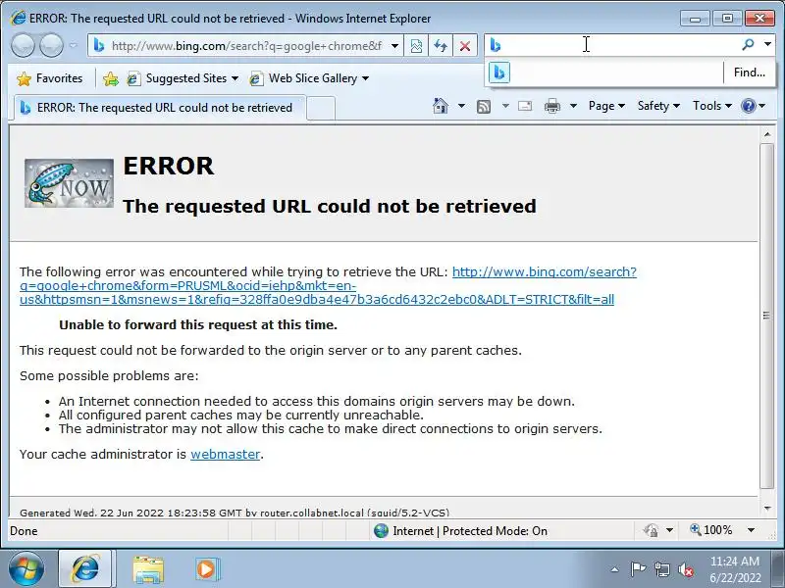The image size is (785, 588).
Task: Open Windows Media Player taskbar icon
Action: [207, 569]
